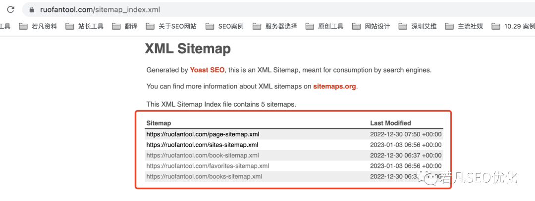Open the favorites-sitemap.xml link
The image size is (535, 201).
click(208, 166)
